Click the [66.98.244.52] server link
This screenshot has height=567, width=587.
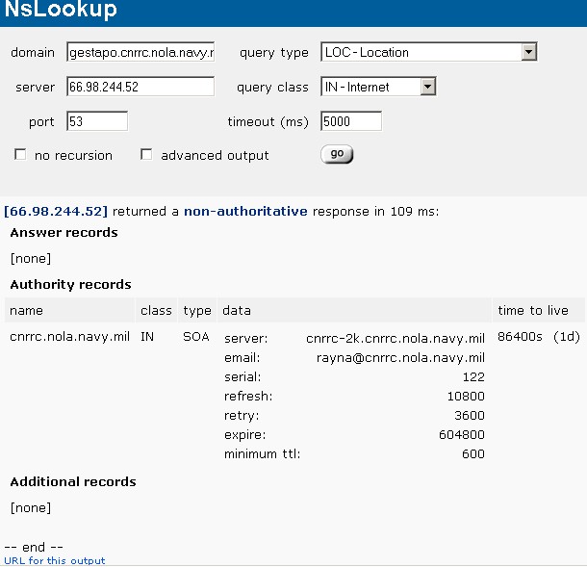click(56, 211)
